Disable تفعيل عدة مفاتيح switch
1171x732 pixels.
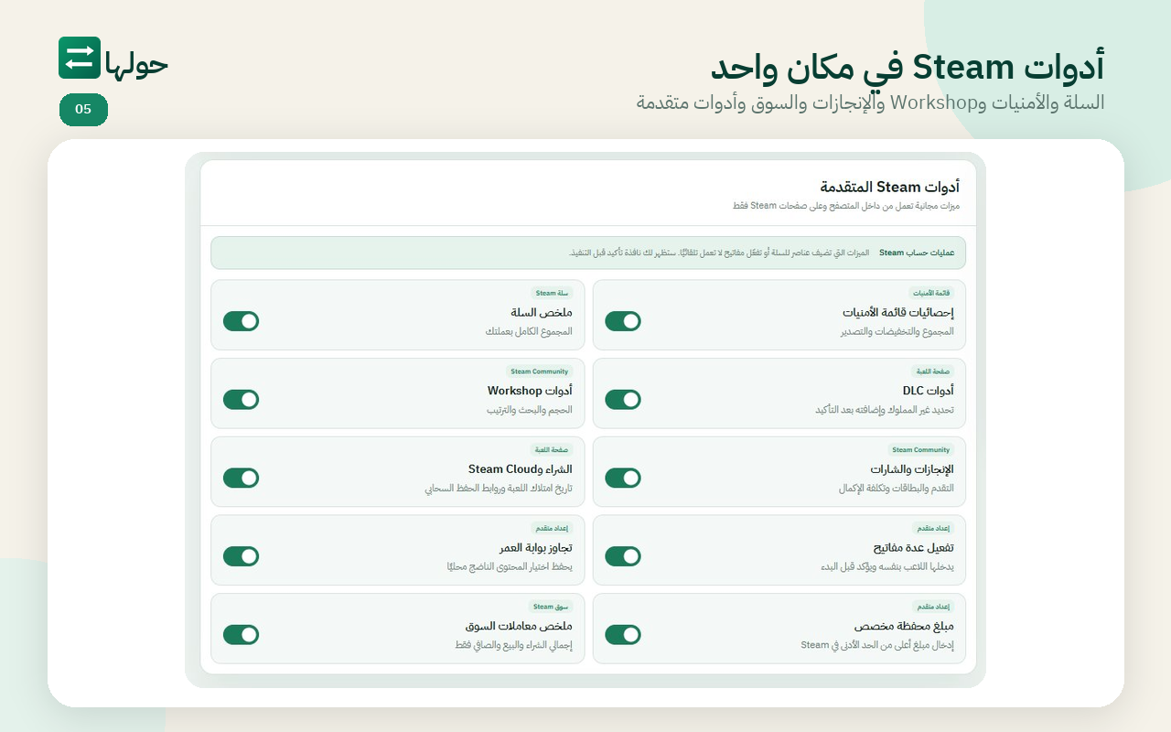pyautogui.click(x=623, y=556)
